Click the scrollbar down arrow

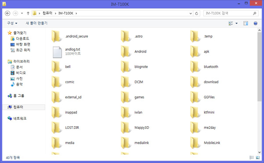259,152
